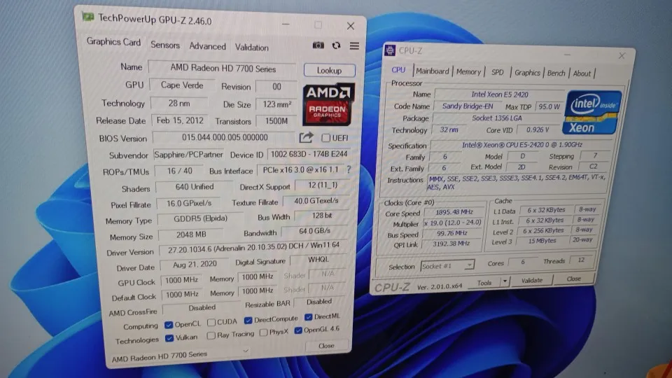Switch to the GPU-Z Validation tab
The image size is (672, 378).
coord(251,48)
